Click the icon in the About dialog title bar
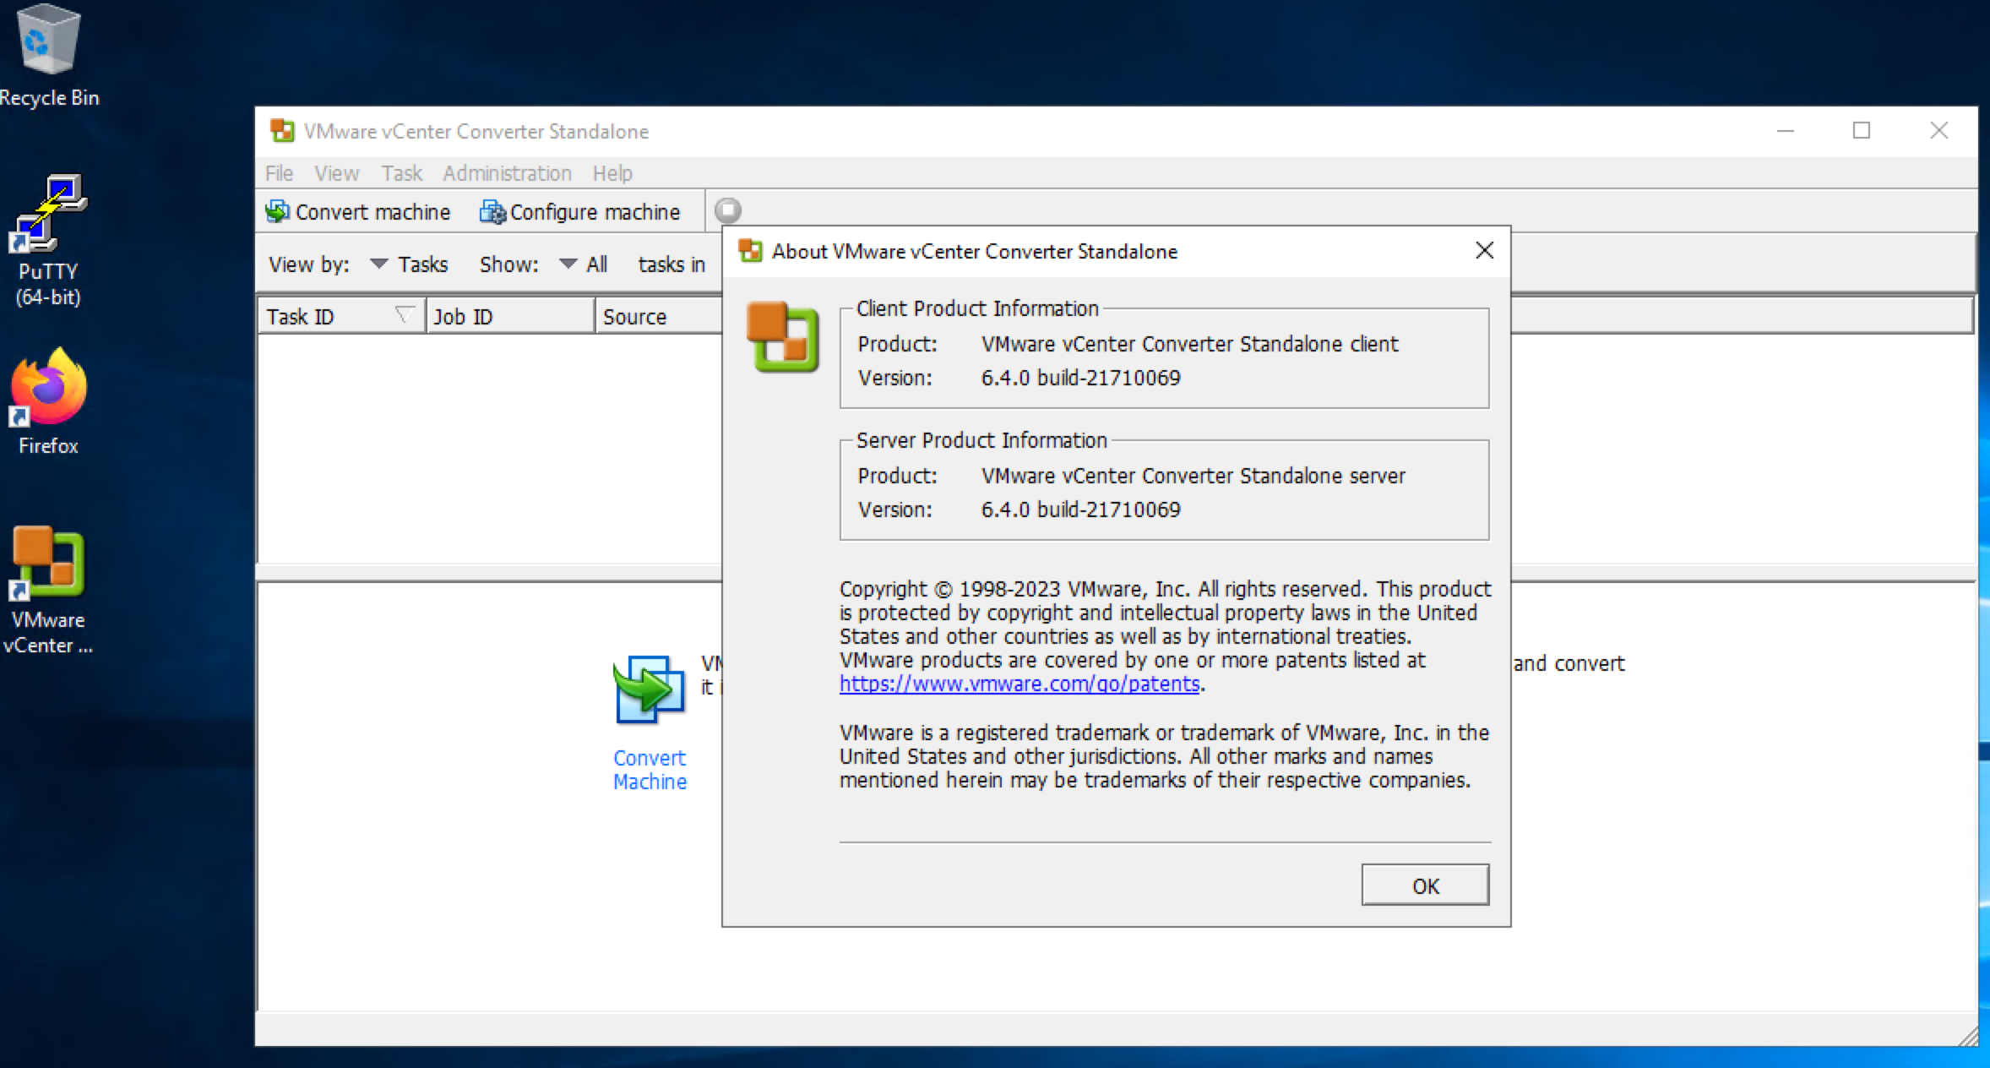 751,250
